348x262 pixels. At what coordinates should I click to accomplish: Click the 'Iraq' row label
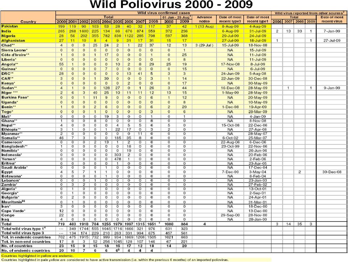point(5,219)
